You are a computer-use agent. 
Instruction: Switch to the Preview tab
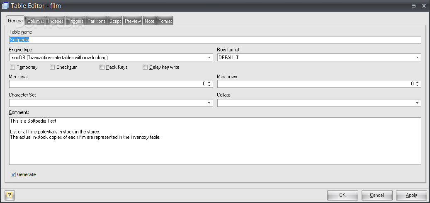pyautogui.click(x=133, y=21)
